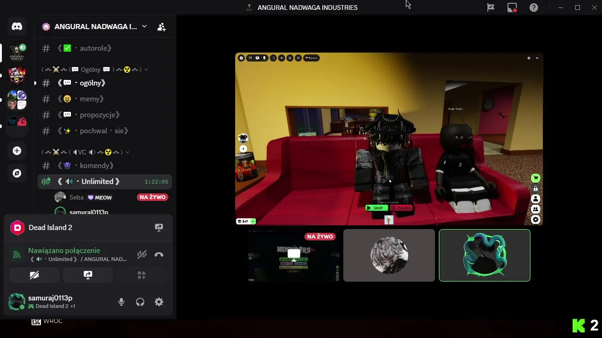The image size is (602, 338).
Task: Collapse the Ogólny channel category
Action: [95, 69]
